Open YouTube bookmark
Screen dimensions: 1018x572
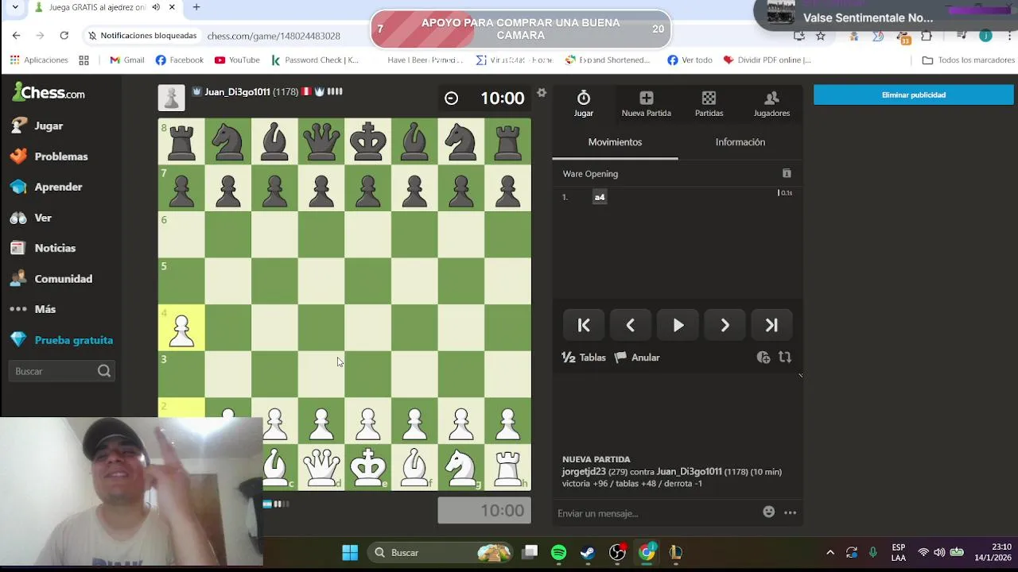click(x=237, y=60)
